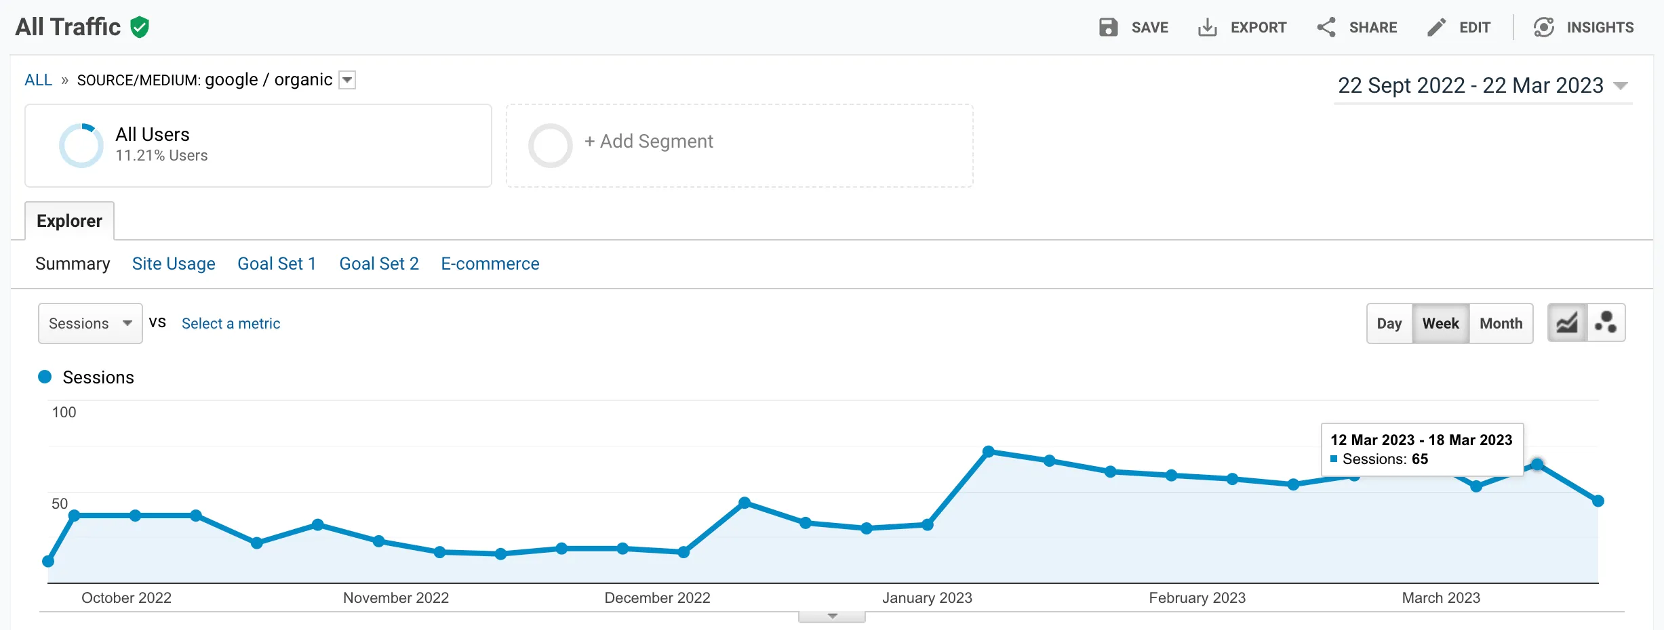Open the Sessions metric dropdown
The width and height of the screenshot is (1664, 630).
tap(90, 323)
